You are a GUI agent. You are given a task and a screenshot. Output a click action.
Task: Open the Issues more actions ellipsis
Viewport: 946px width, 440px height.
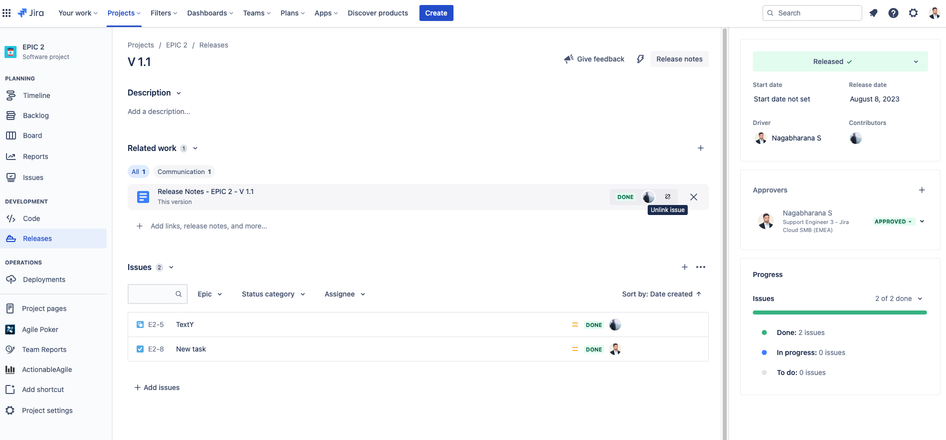pos(701,267)
